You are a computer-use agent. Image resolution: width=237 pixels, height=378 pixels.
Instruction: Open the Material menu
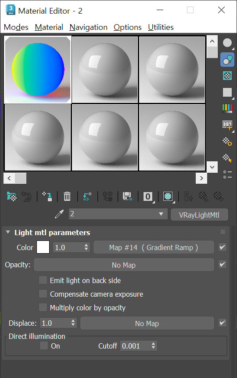click(x=49, y=27)
